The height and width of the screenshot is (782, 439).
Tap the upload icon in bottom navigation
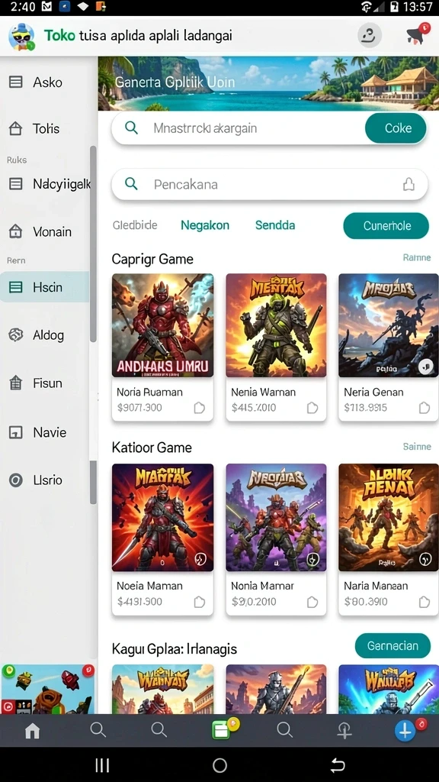(344, 731)
